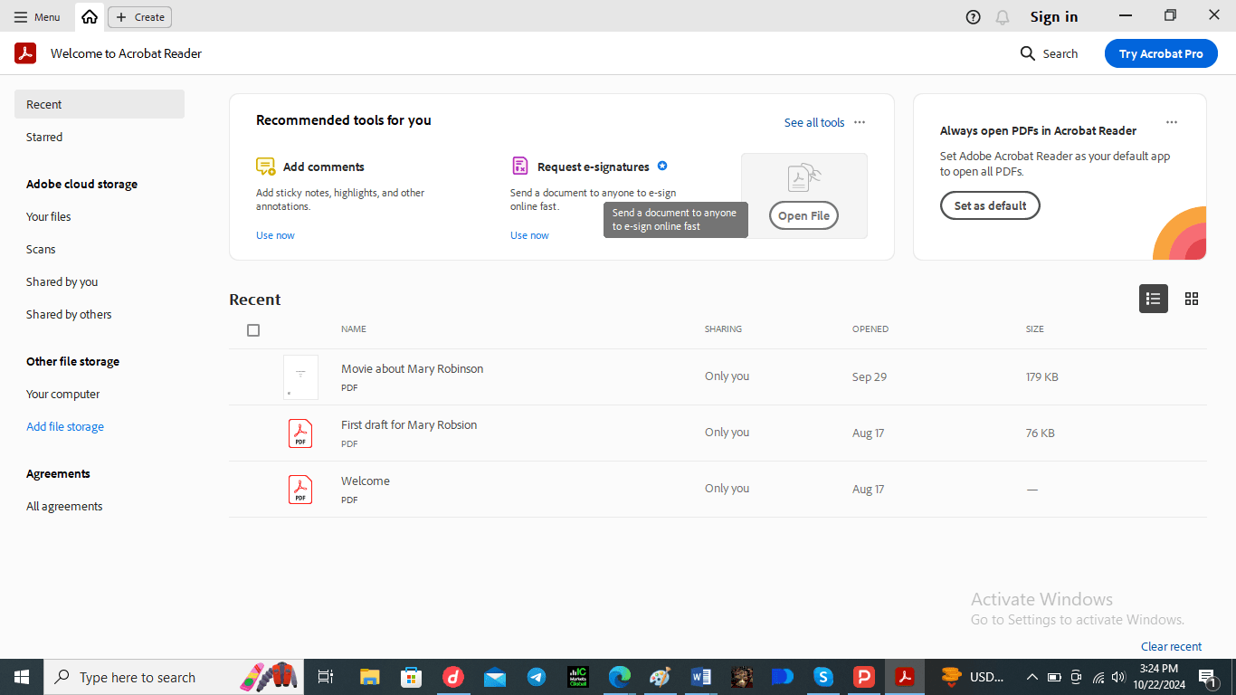The width and height of the screenshot is (1236, 695).
Task: Click PDF icon for Welcome file
Action: coord(300,490)
